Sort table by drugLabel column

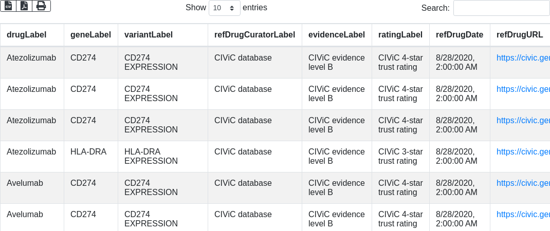click(x=27, y=35)
